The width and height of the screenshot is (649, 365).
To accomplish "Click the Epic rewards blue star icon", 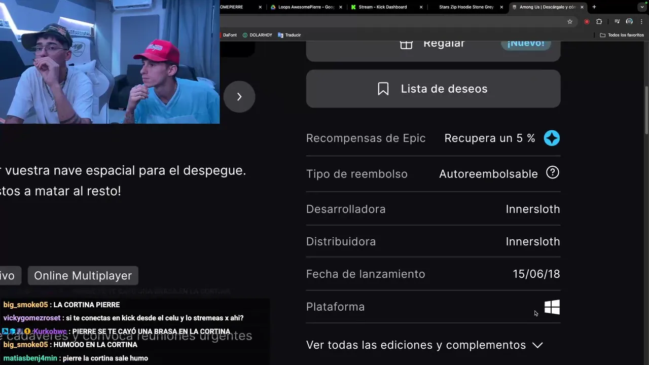I will pyautogui.click(x=552, y=138).
